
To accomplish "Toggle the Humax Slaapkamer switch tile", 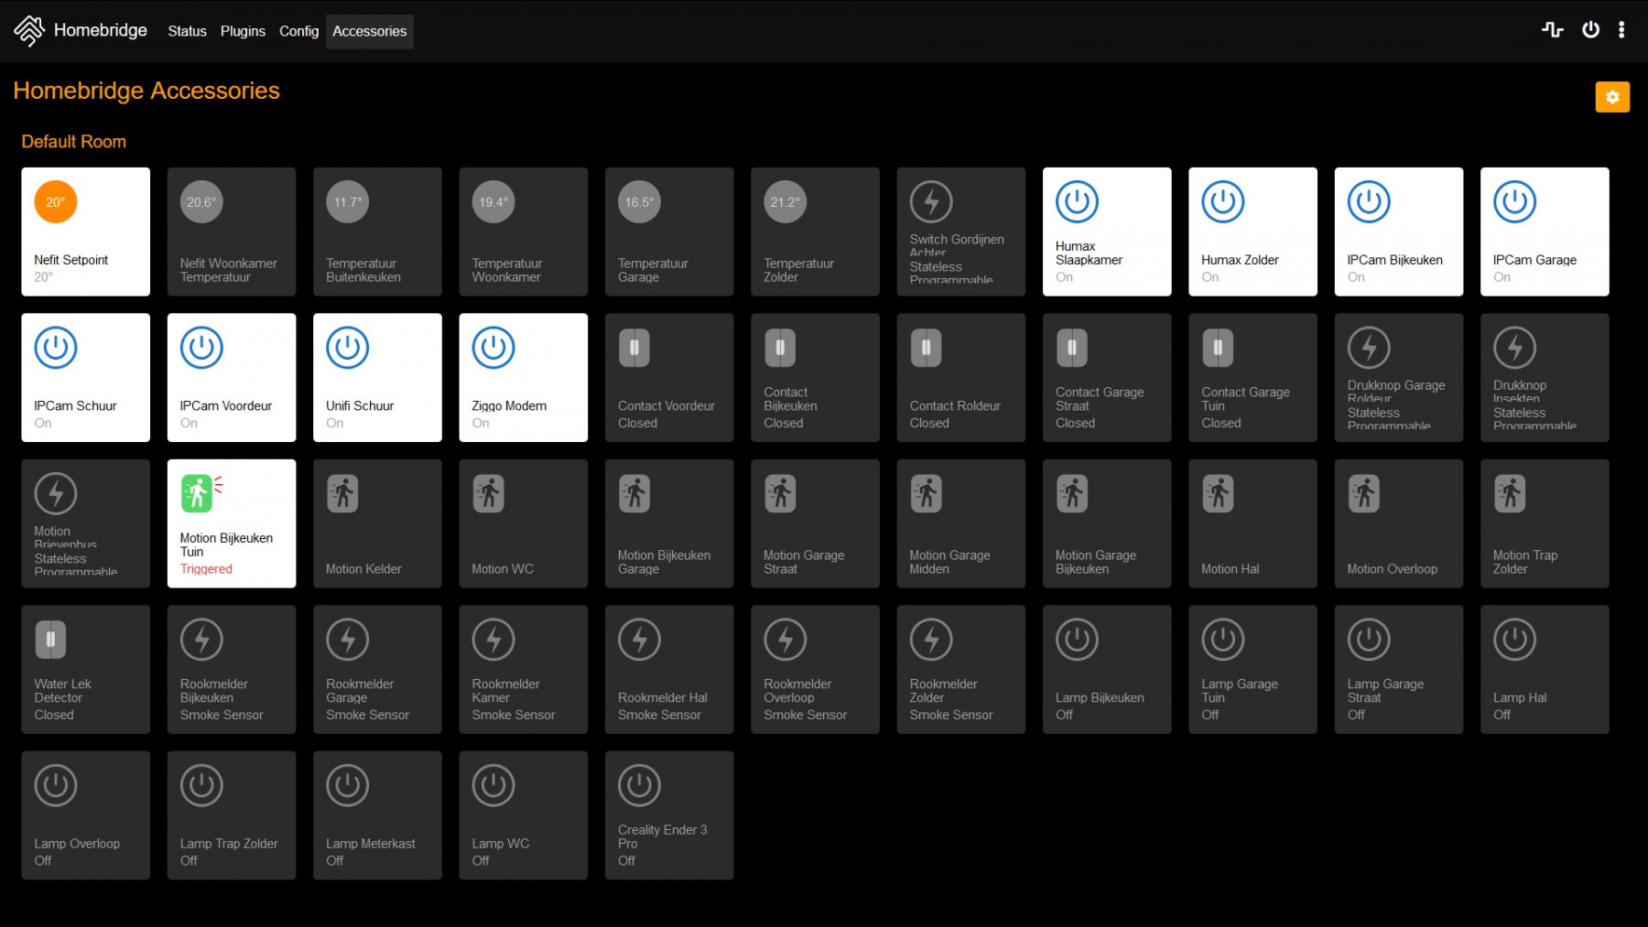I will (1106, 232).
